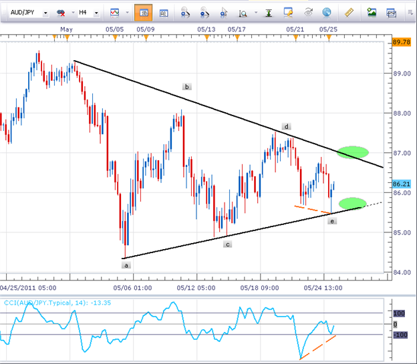Screen dimensions: 417x364
Task: Click the label 'c' below lower trendline
Action: (x=228, y=244)
